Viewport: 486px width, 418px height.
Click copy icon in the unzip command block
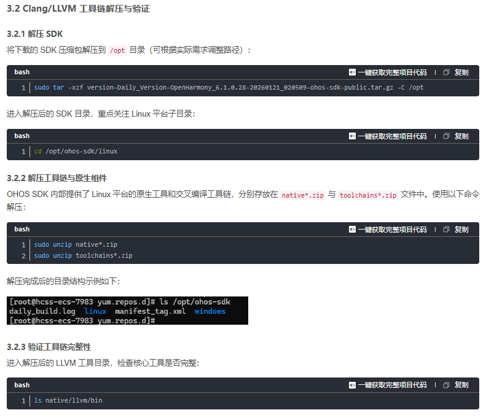coord(446,229)
